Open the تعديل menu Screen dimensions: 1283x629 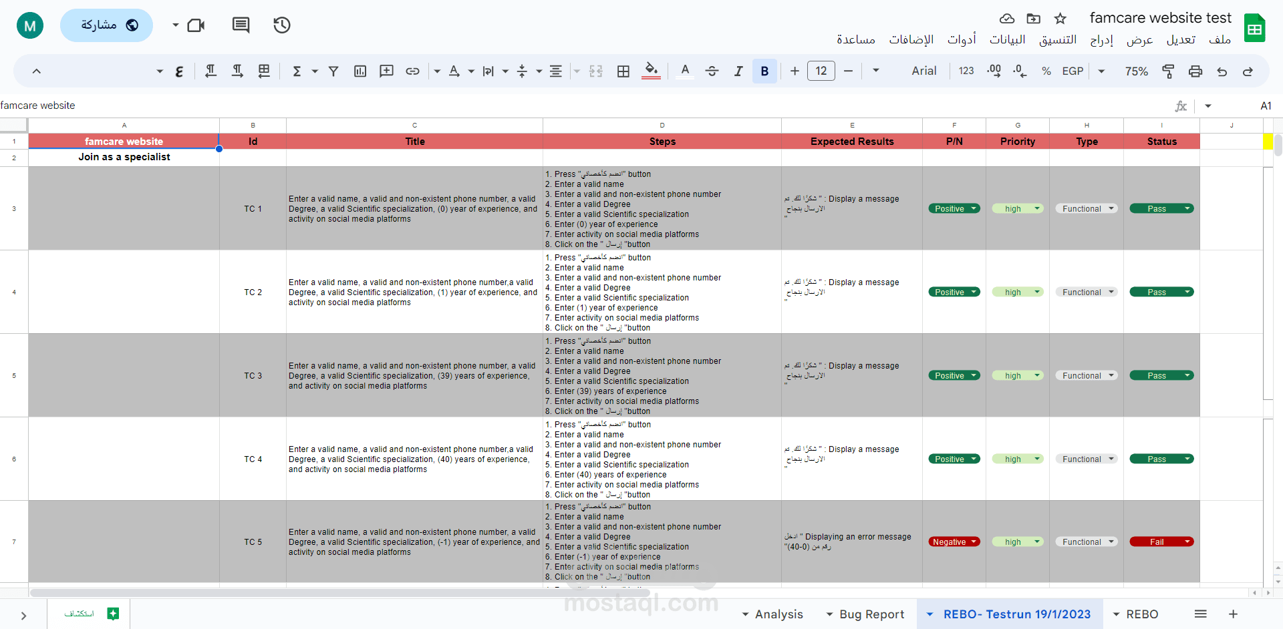coord(1181,40)
